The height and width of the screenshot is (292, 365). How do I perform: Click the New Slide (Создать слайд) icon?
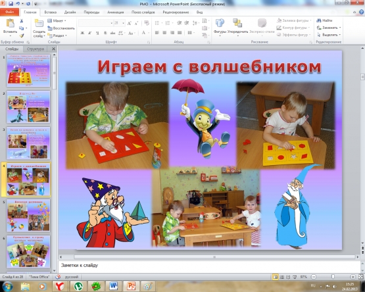(39, 24)
